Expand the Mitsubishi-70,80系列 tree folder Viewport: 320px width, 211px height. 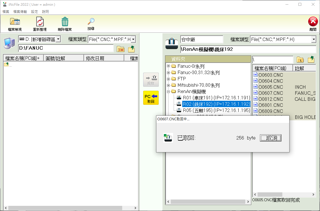pyautogui.click(x=168, y=85)
